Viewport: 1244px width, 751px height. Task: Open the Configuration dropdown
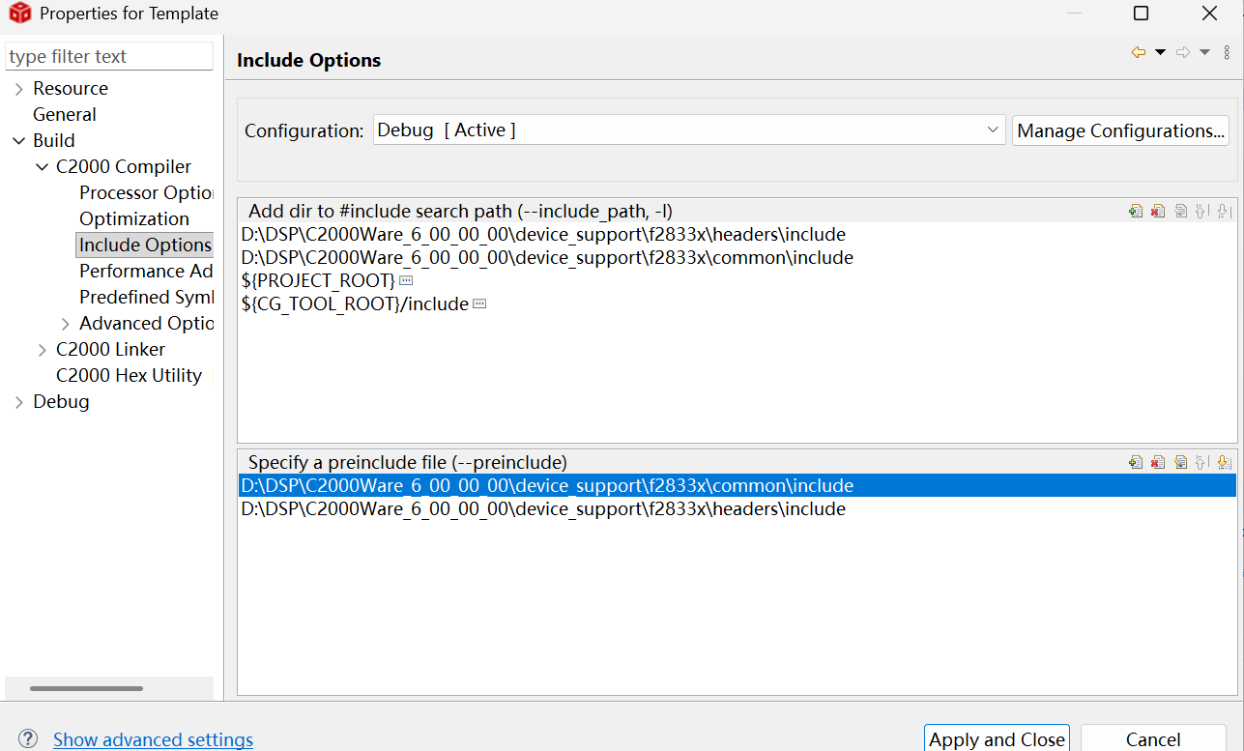[x=689, y=130]
